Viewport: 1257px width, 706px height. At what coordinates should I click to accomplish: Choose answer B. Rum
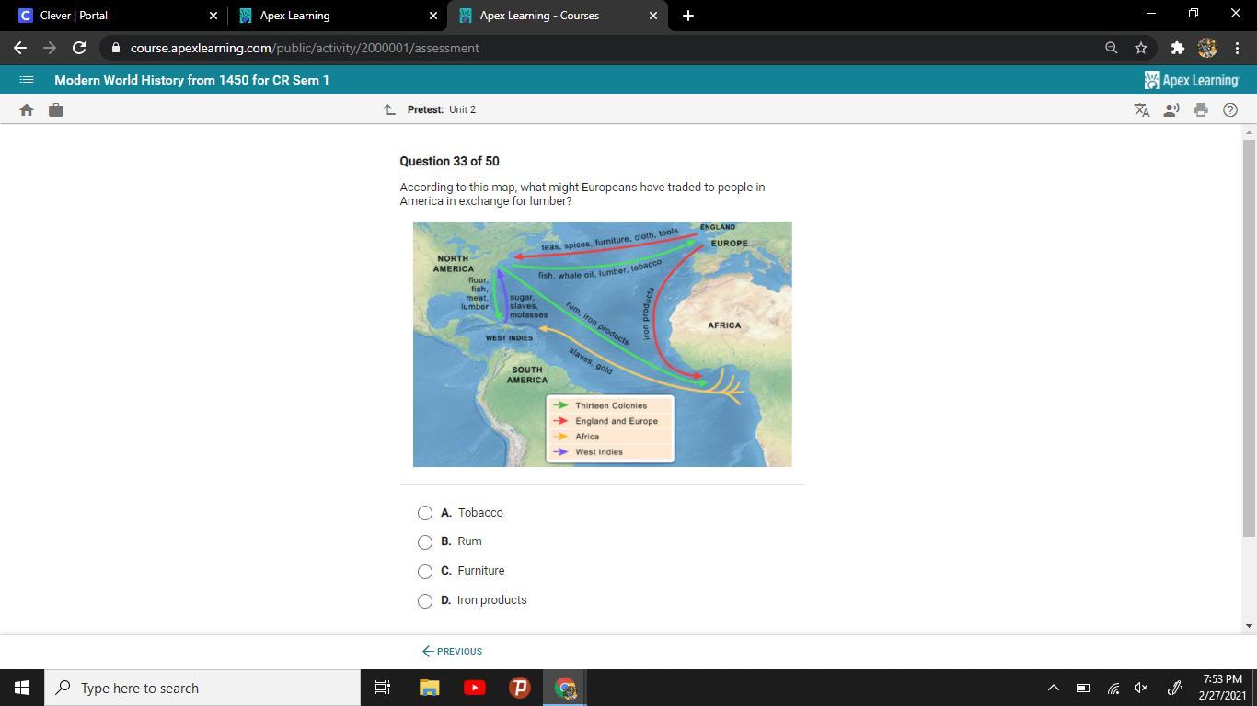pyautogui.click(x=425, y=542)
